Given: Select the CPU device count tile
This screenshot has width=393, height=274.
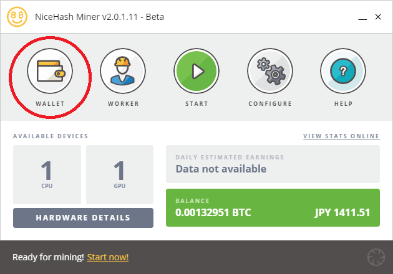Looking at the screenshot, I should 47,174.
